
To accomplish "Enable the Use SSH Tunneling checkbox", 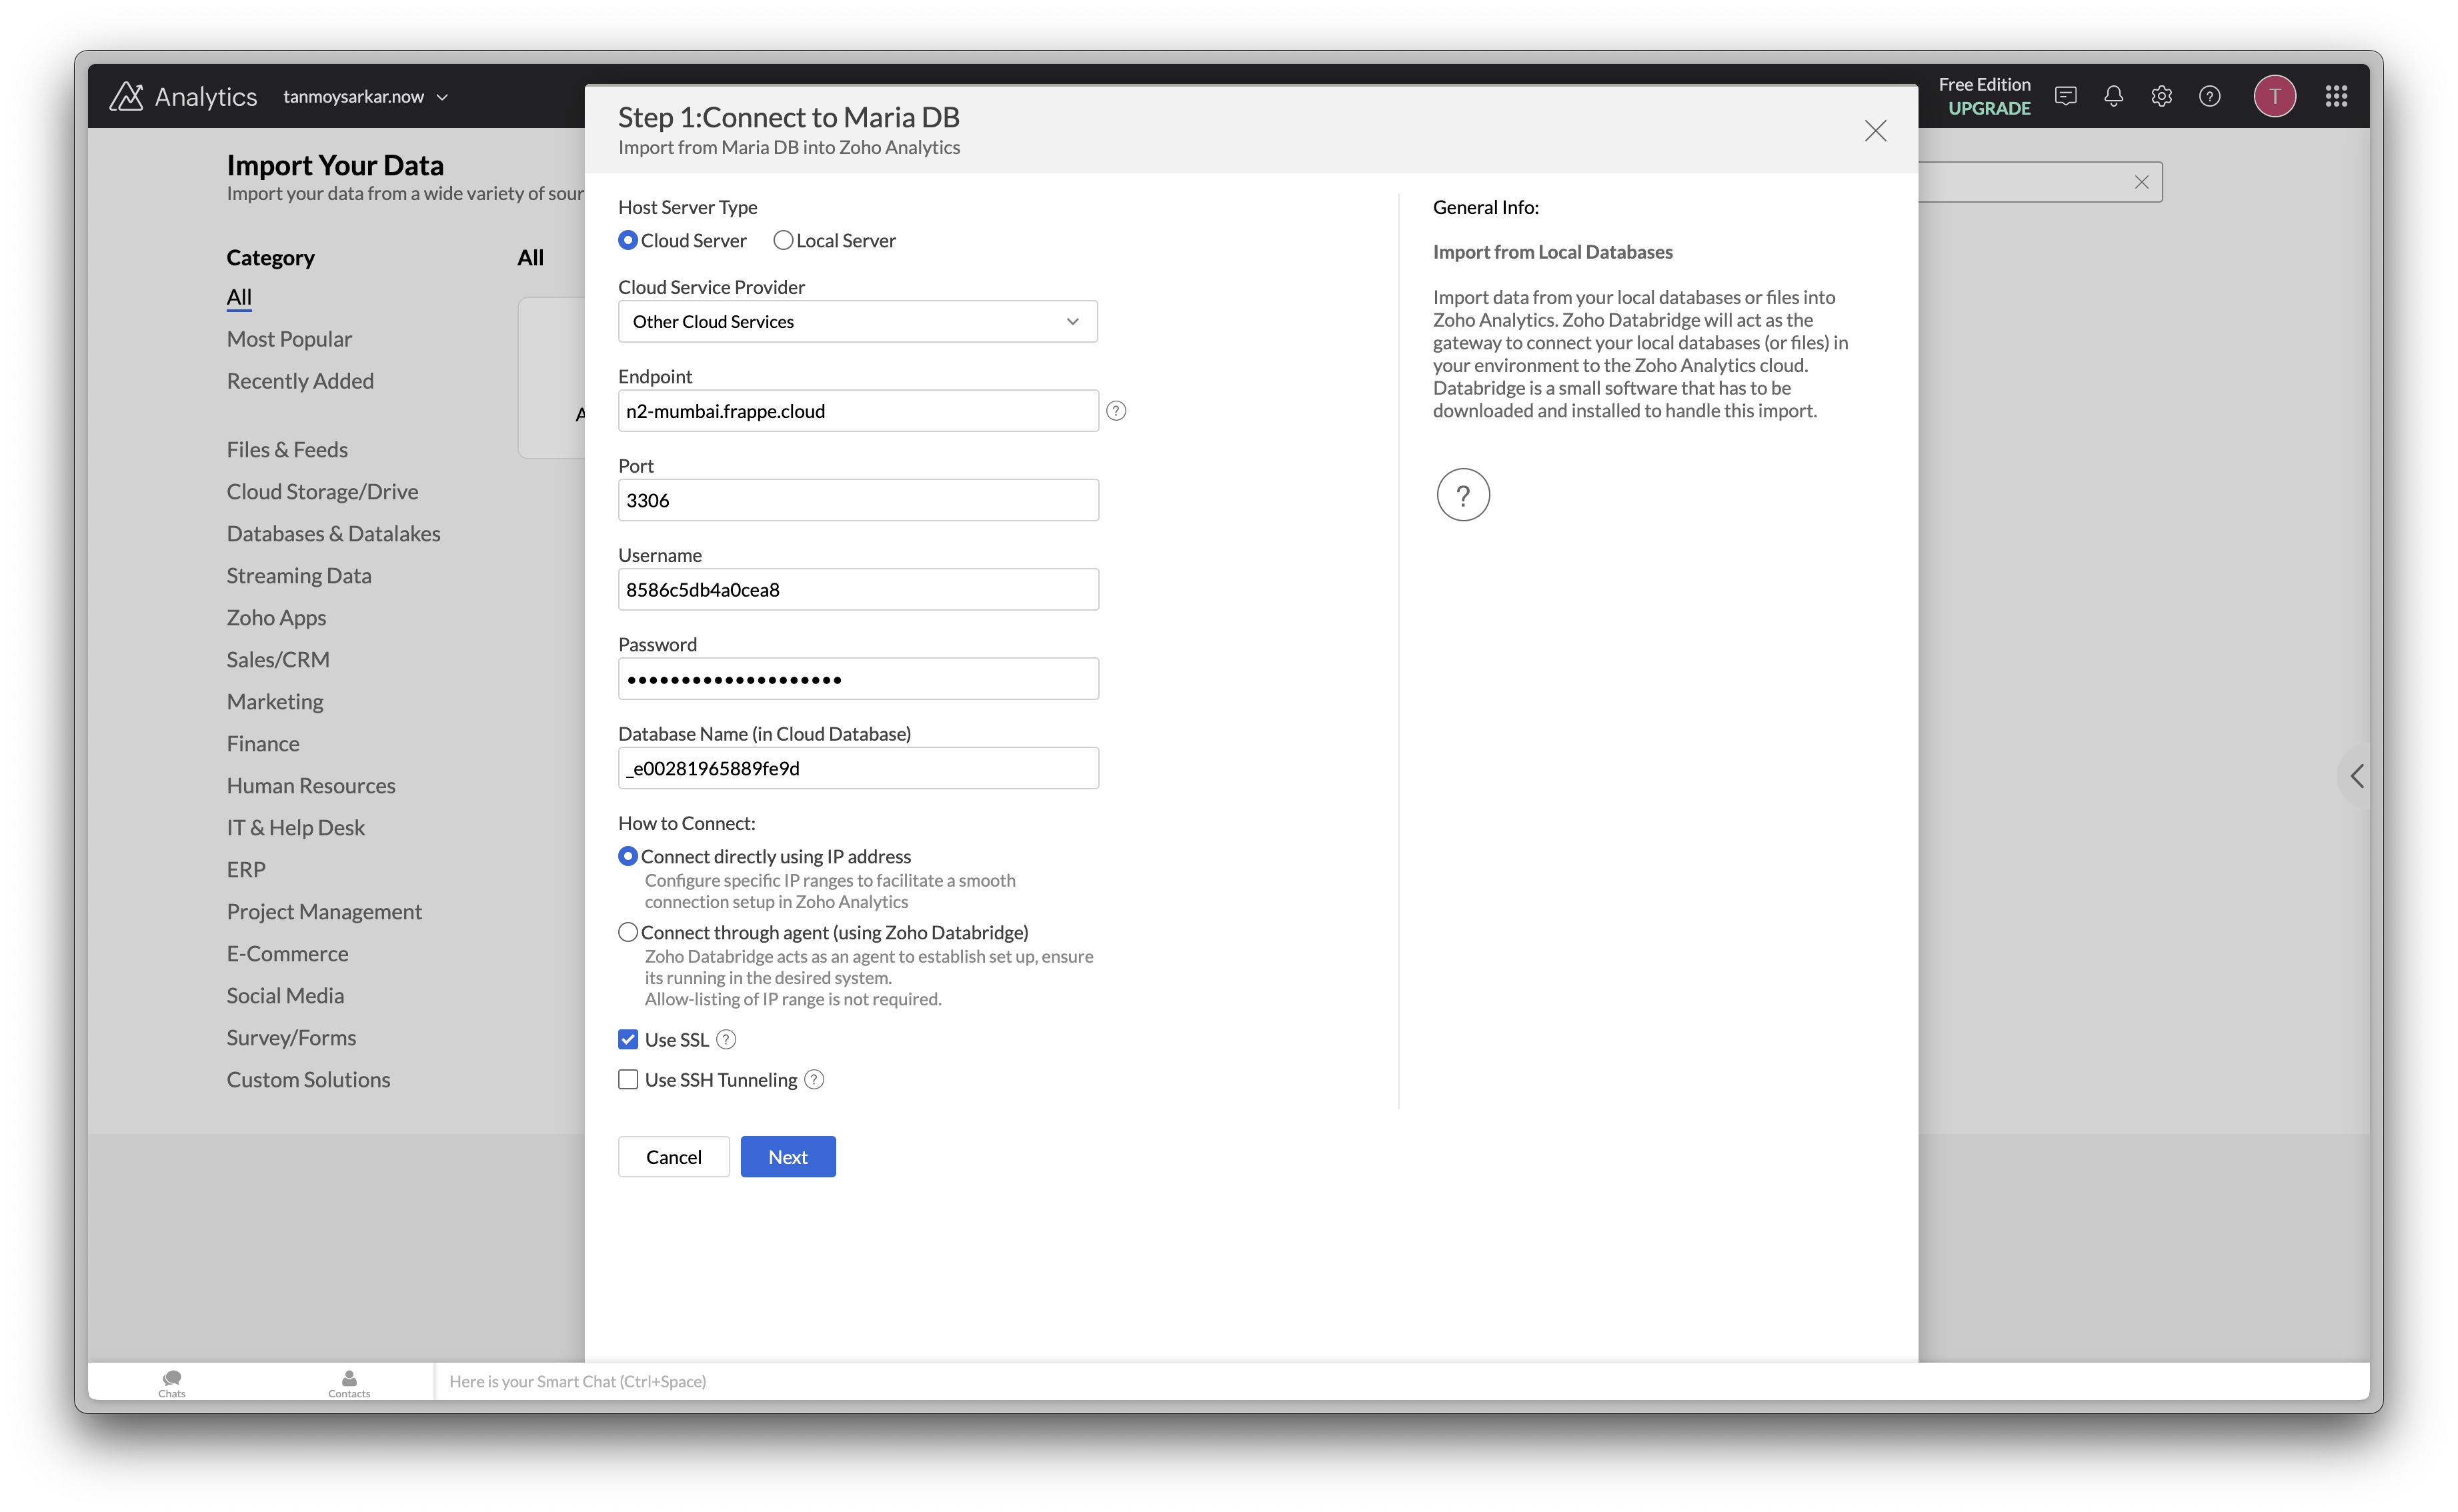I will click(x=628, y=1080).
